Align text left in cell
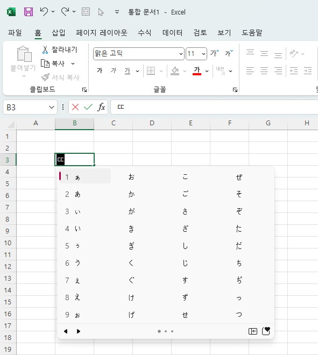The width and height of the screenshot is (318, 355). point(250,70)
